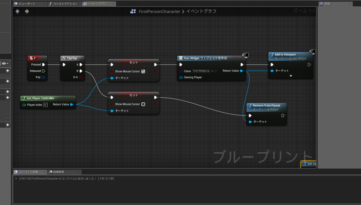Image resolution: width=361 pixels, height=205 pixels.
Task: Click upper セット node output execution pin
Action: (155, 65)
